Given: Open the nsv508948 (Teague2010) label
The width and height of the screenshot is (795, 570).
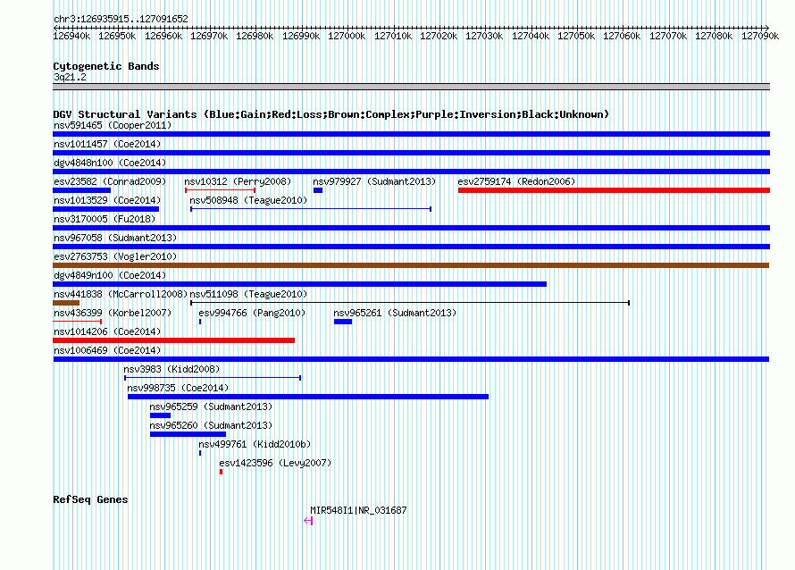Looking at the screenshot, I should point(248,200).
